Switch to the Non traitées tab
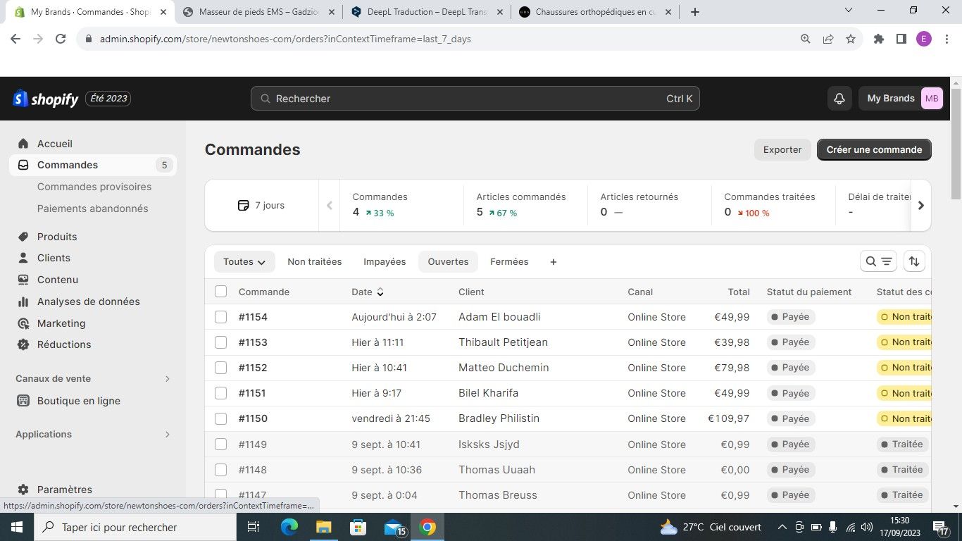962x541 pixels. [314, 262]
